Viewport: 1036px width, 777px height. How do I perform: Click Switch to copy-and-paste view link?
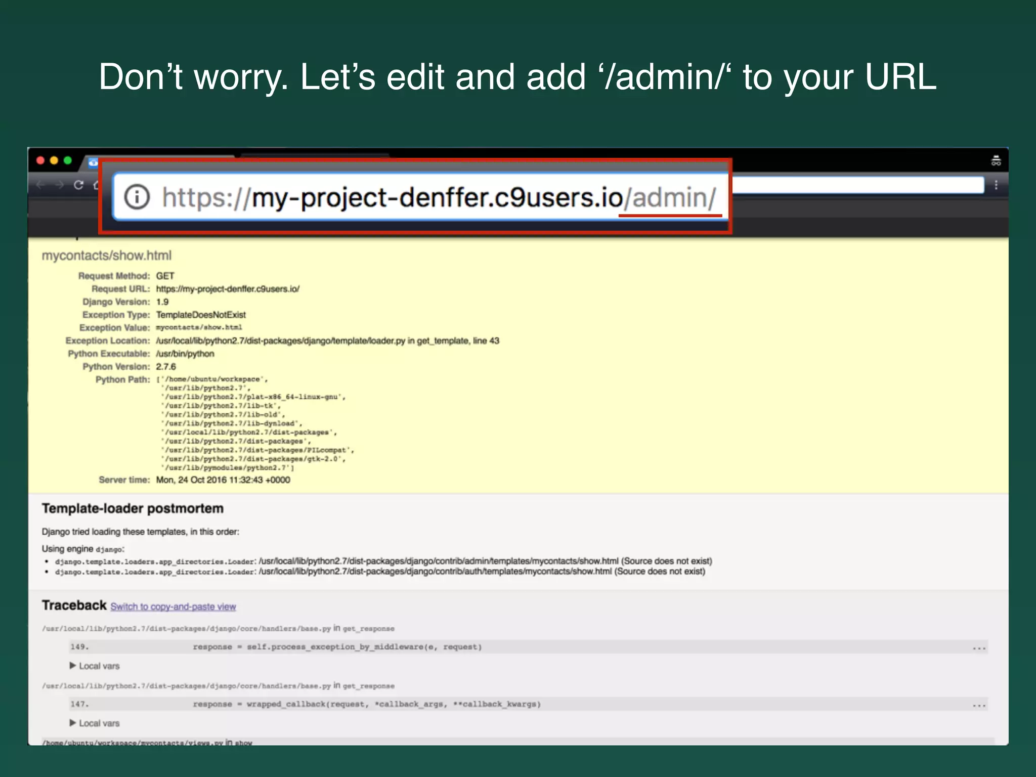pyautogui.click(x=173, y=607)
